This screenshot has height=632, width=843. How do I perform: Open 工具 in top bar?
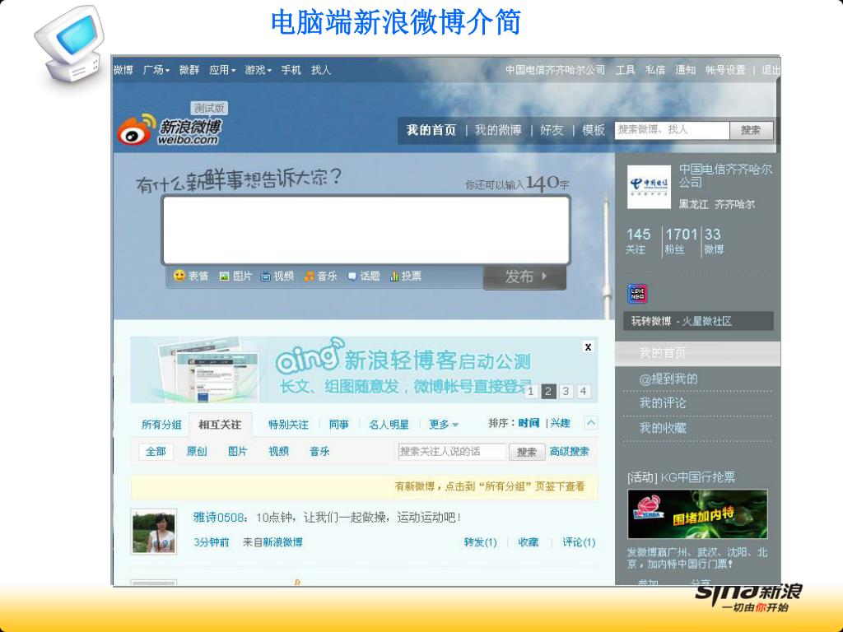tap(626, 70)
